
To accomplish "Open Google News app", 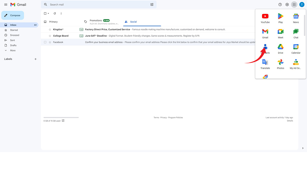I will [296, 19].
